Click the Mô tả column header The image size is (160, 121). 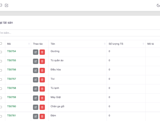[x=151, y=44]
